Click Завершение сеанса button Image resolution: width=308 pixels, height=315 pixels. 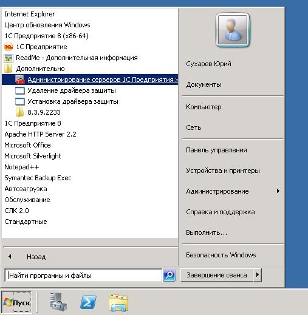pos(217,275)
